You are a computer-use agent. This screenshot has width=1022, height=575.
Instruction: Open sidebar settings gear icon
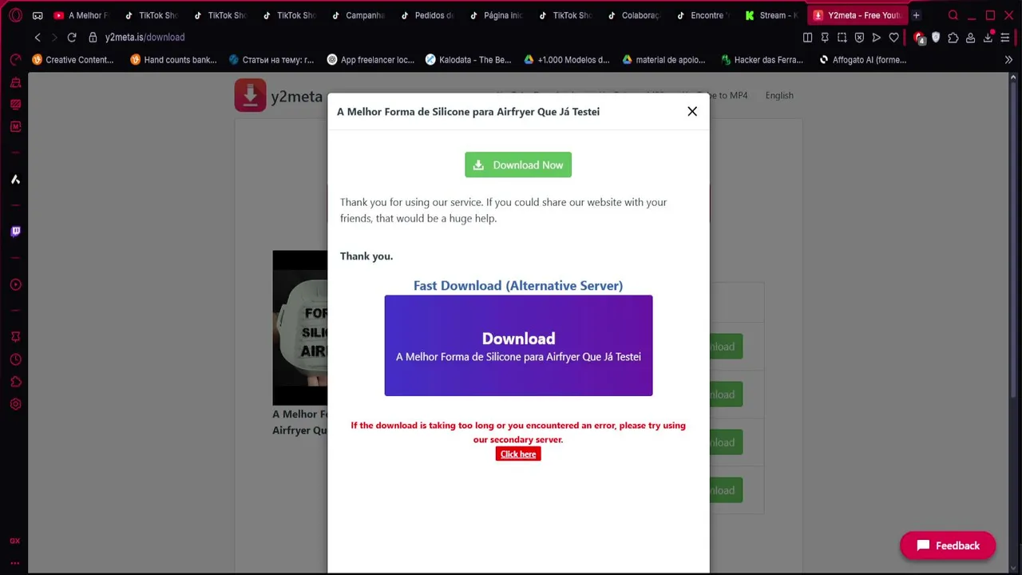pyautogui.click(x=15, y=404)
